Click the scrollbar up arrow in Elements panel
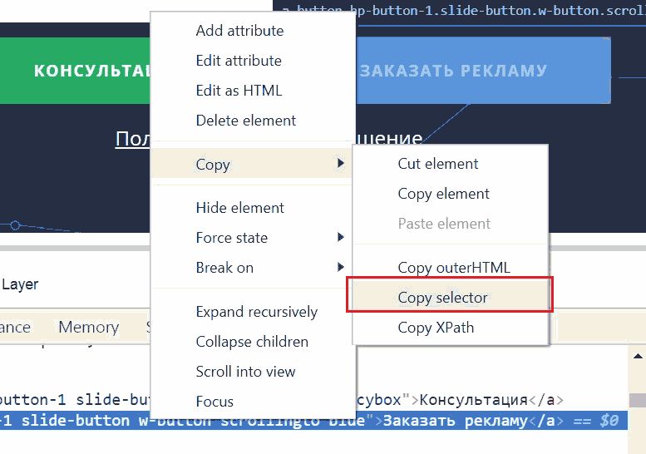This screenshot has width=646, height=454. click(x=638, y=357)
